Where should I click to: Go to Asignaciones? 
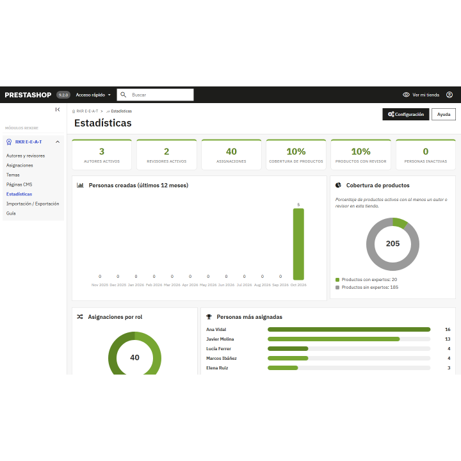20,166
